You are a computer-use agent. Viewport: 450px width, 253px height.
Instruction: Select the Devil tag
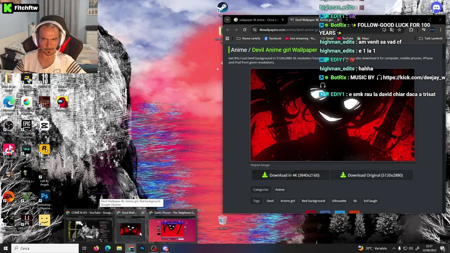(x=270, y=201)
